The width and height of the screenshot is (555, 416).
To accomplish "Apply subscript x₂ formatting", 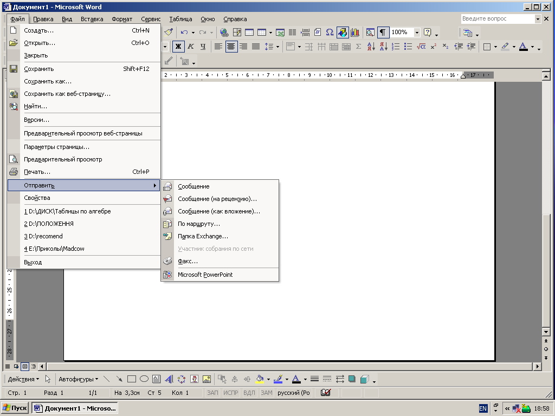I will click(446, 47).
